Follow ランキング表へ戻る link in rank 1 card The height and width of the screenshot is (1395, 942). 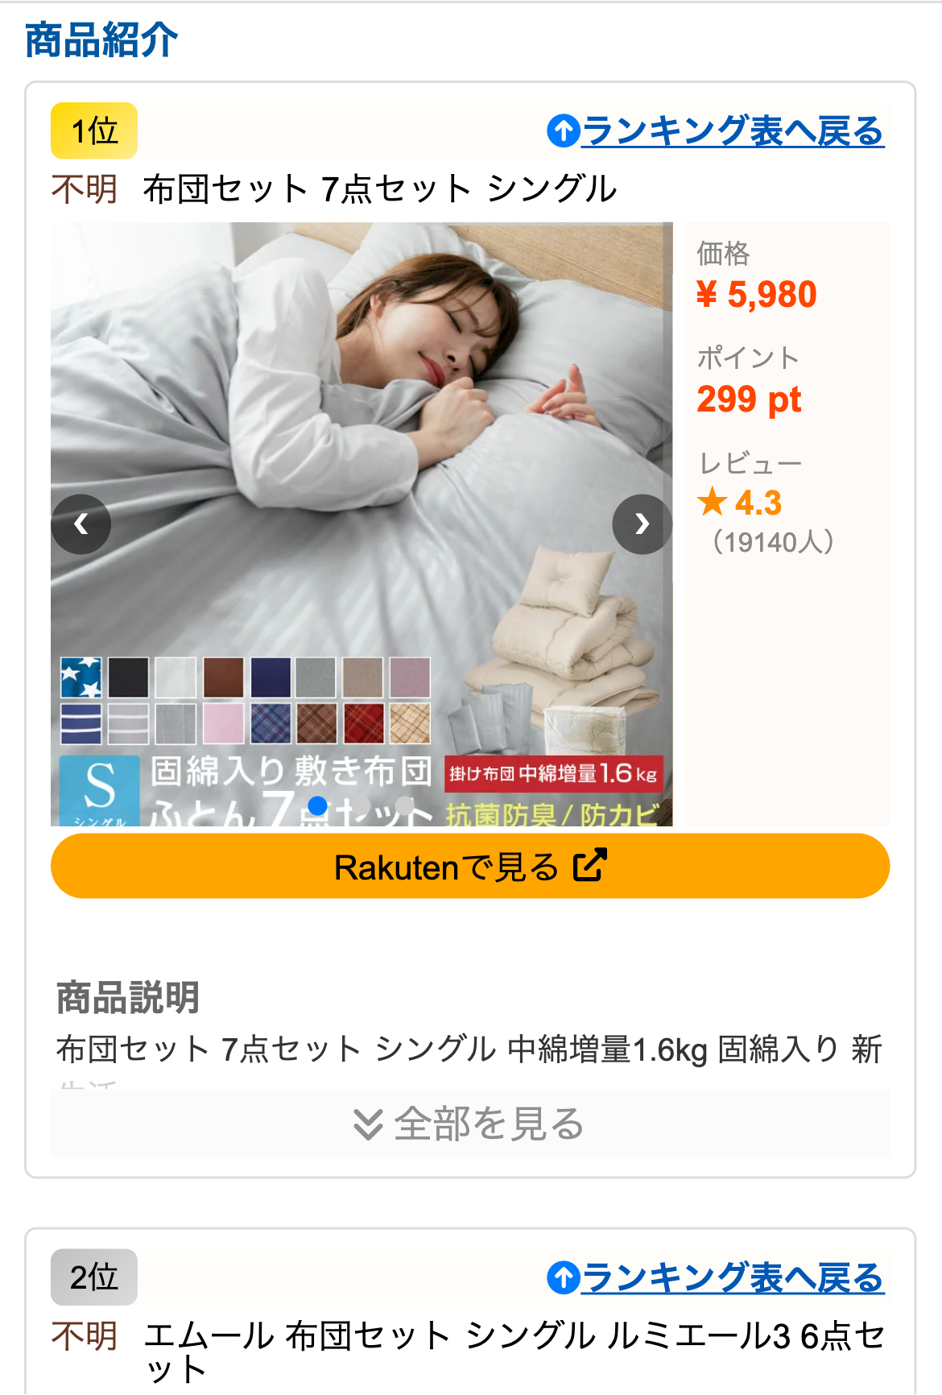[733, 131]
